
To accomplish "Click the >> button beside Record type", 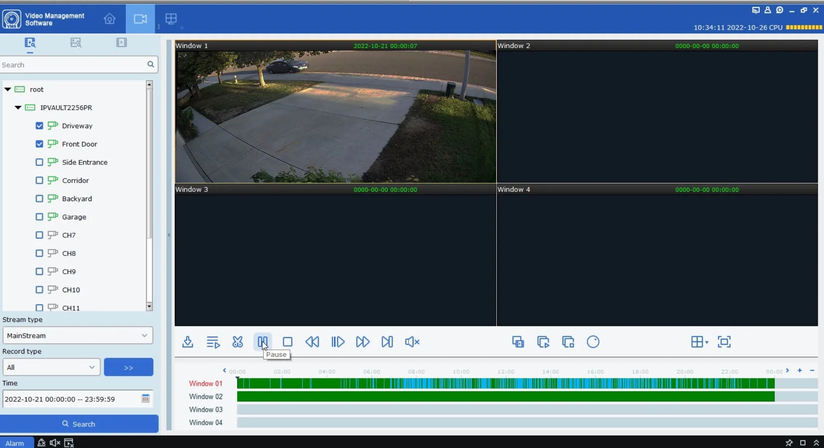I will click(x=128, y=367).
